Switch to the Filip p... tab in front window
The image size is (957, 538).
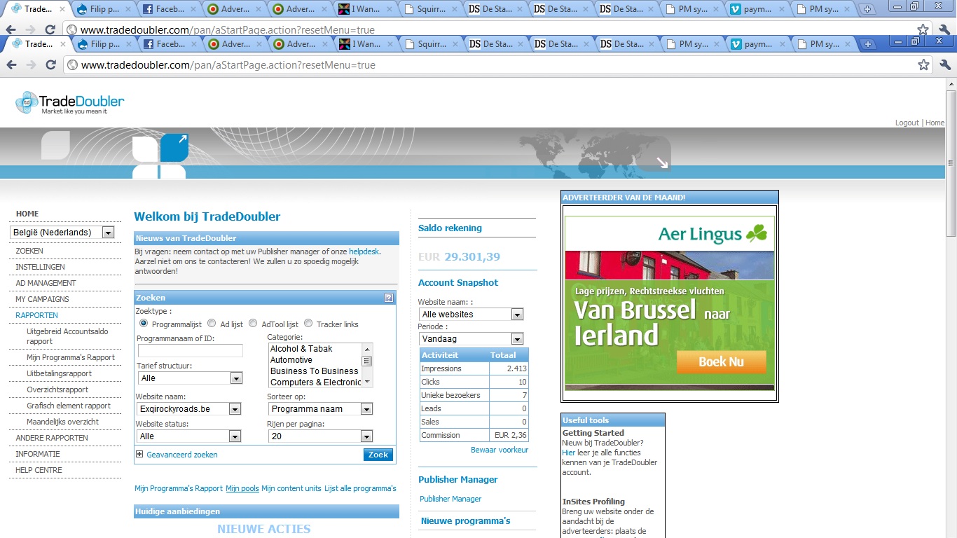click(x=105, y=44)
